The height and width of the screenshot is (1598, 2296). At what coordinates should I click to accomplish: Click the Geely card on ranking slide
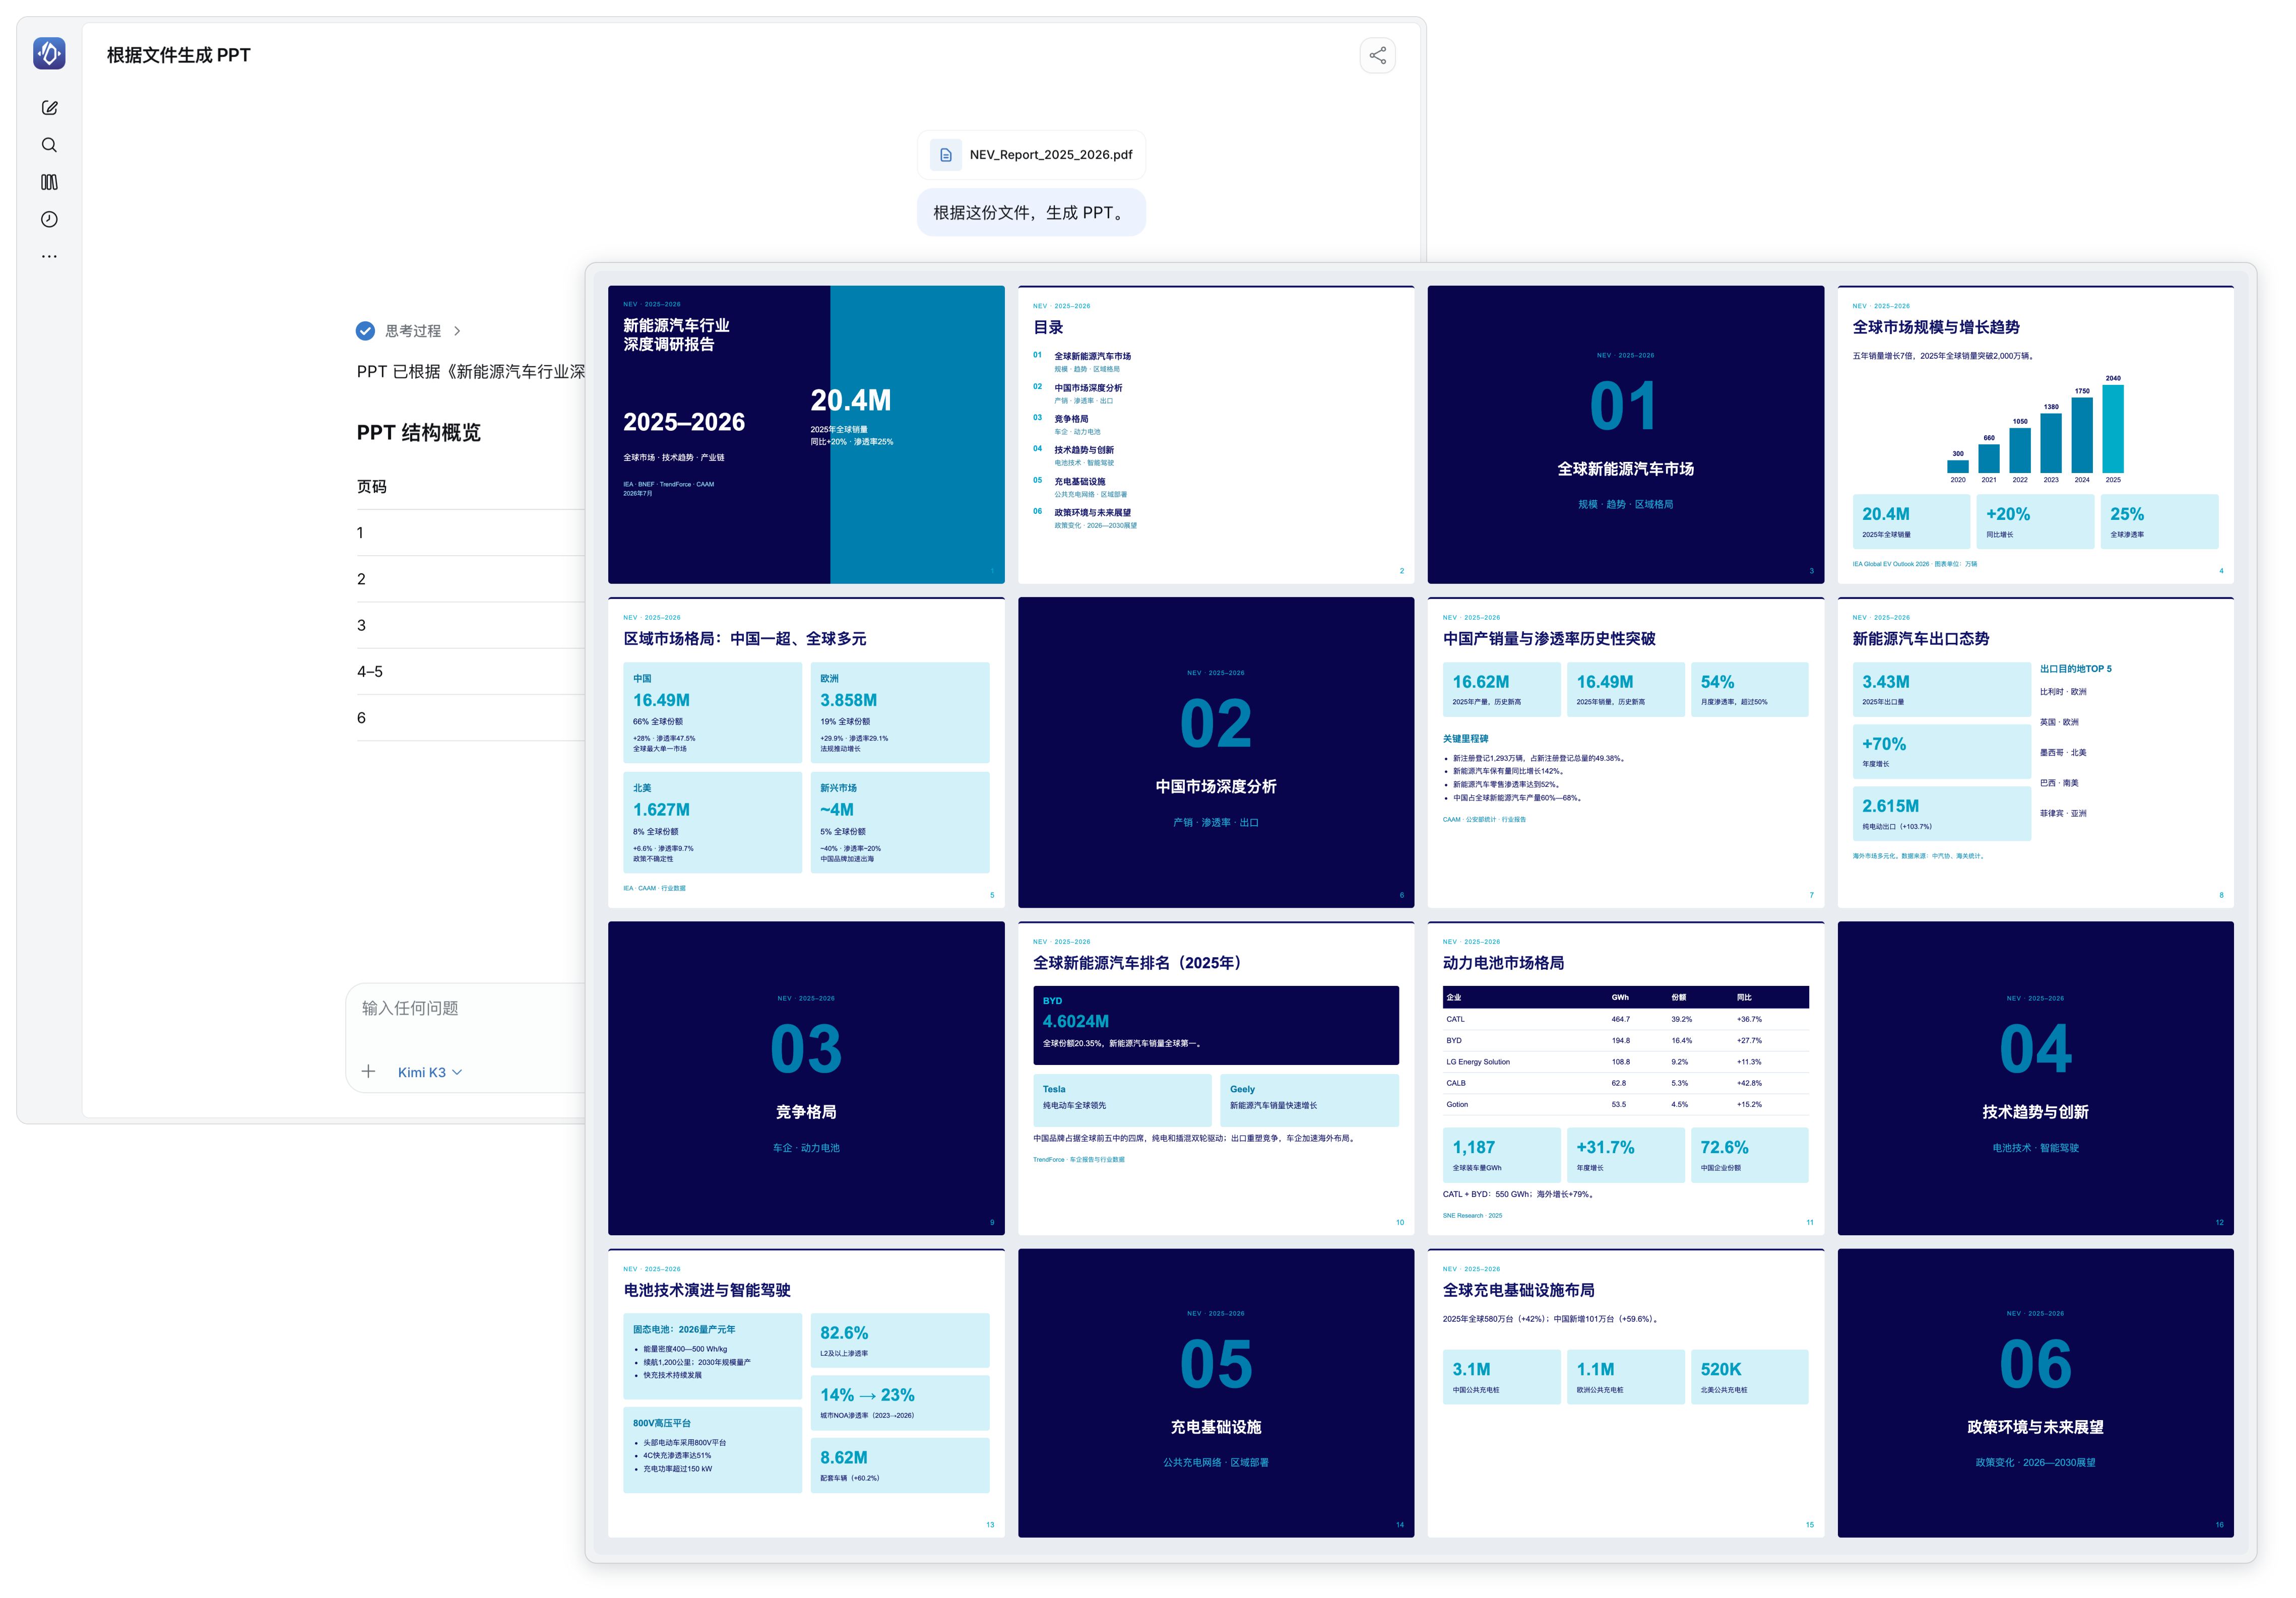pos(1309,1100)
